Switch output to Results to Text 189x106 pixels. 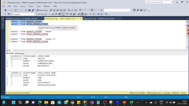point(79,14)
